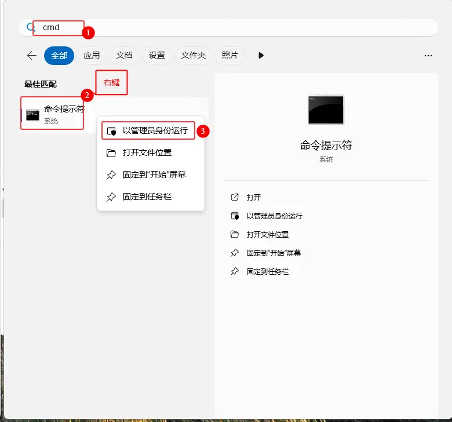The height and width of the screenshot is (422, 452).
Task: Select the 全部 filter tab
Action: (59, 56)
